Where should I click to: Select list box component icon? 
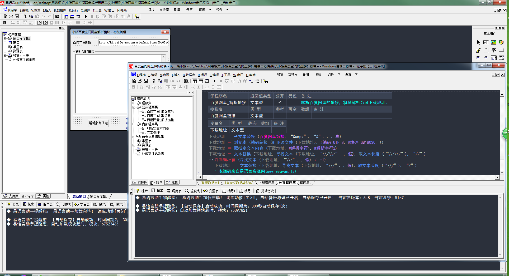501,58
